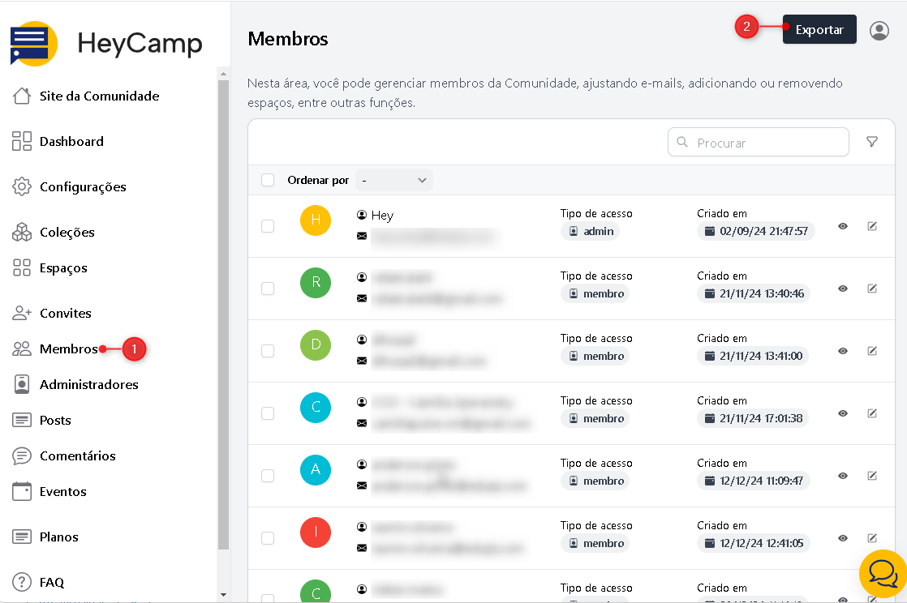Click the HeyCamp logo icon
The image size is (907, 603).
pyautogui.click(x=34, y=44)
